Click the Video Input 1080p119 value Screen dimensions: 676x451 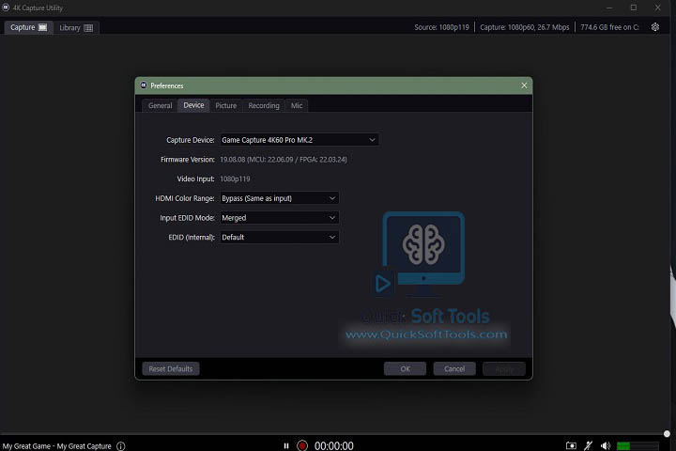click(x=235, y=179)
